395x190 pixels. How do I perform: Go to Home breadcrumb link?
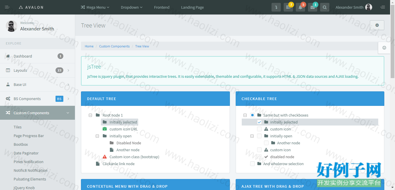[89, 46]
